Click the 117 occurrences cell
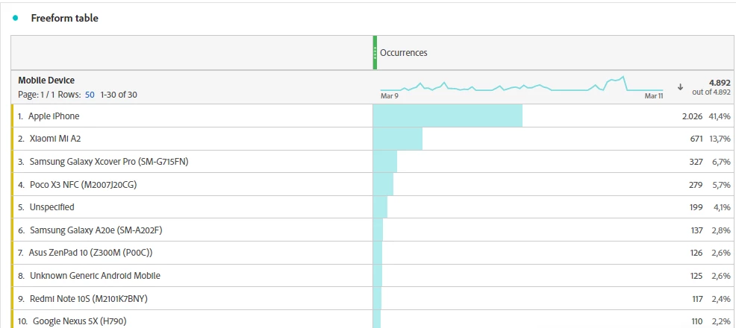 coord(697,298)
